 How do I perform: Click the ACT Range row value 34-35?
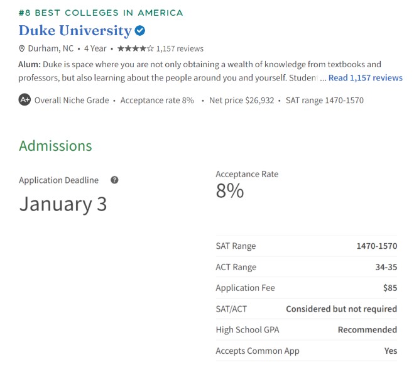[x=386, y=267]
